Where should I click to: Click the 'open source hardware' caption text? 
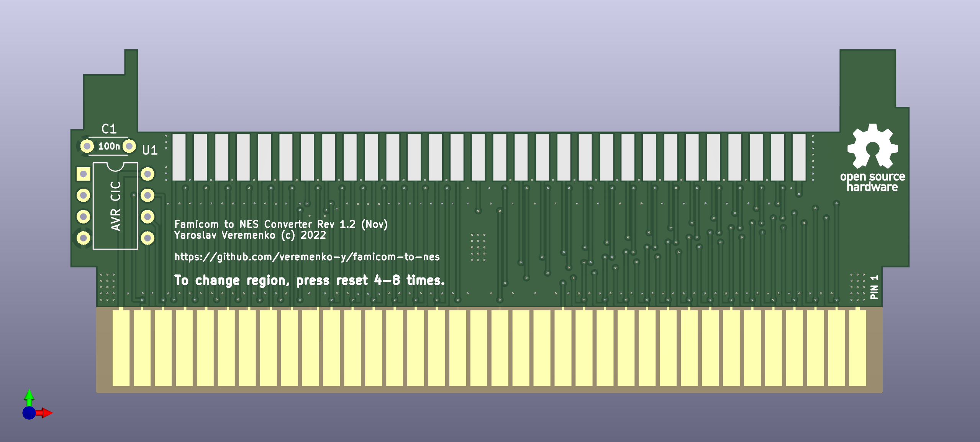pos(872,182)
